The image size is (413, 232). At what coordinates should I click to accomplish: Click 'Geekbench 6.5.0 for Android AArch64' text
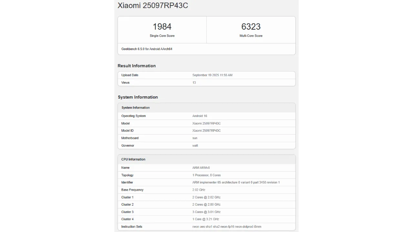click(147, 49)
